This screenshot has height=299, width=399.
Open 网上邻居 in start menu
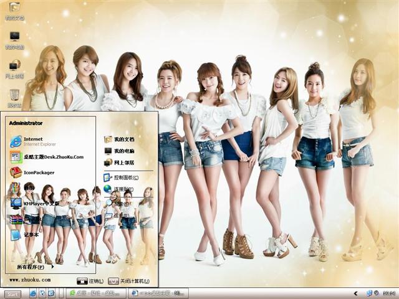[119, 163]
